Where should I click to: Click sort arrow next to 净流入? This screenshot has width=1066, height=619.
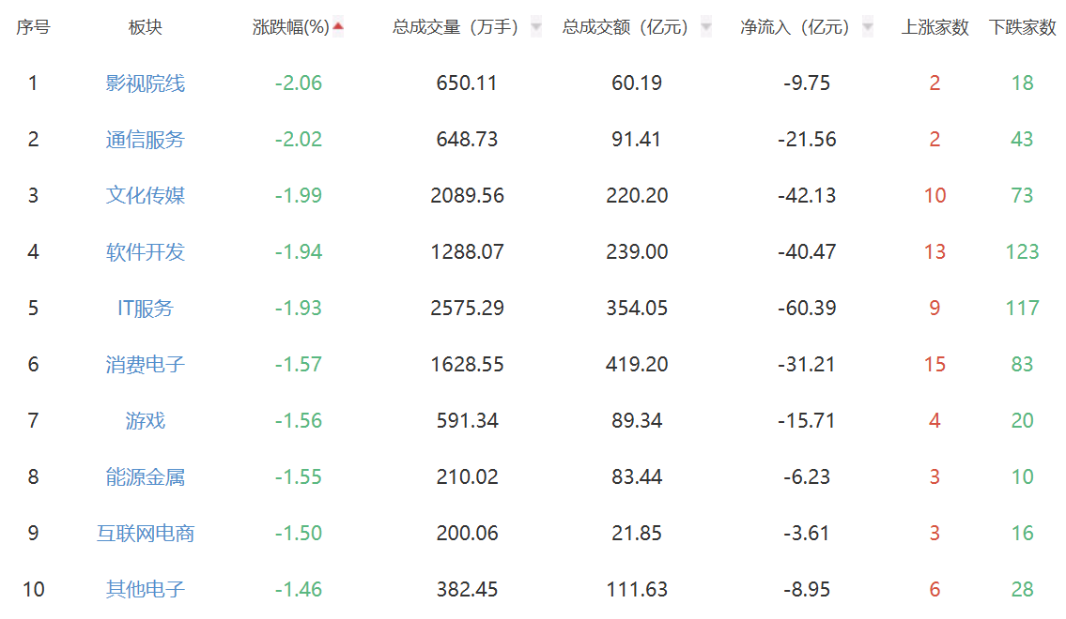[x=868, y=27]
